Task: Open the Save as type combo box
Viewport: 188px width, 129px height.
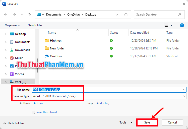Action: pyautogui.click(x=109, y=96)
